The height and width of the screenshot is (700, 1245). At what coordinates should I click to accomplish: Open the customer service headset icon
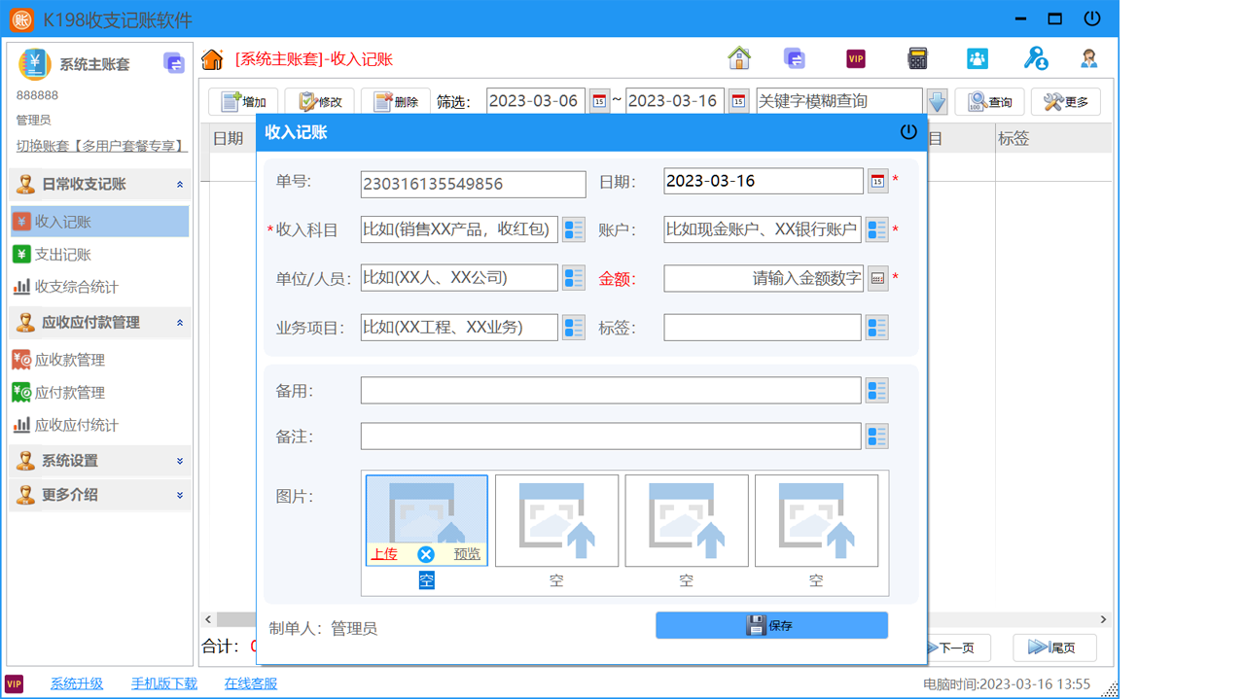point(1089,58)
